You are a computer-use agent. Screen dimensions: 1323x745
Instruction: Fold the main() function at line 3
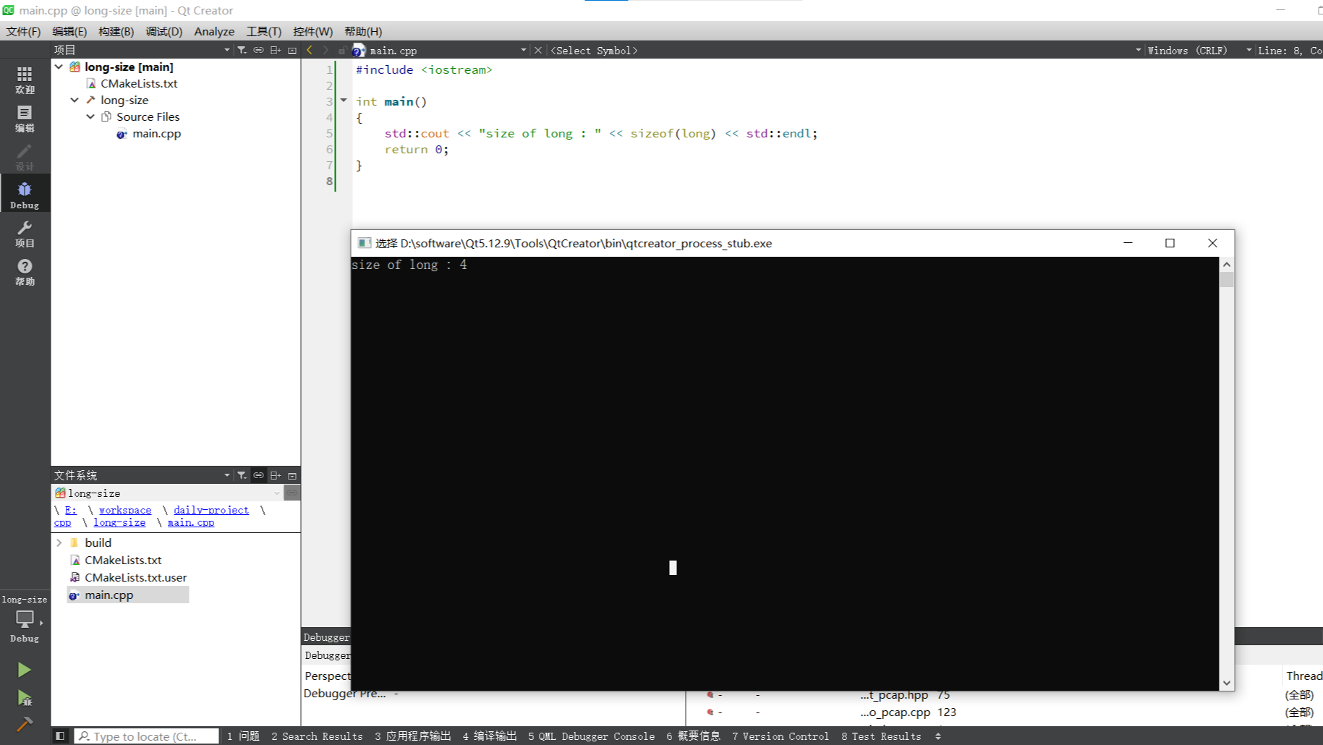344,101
